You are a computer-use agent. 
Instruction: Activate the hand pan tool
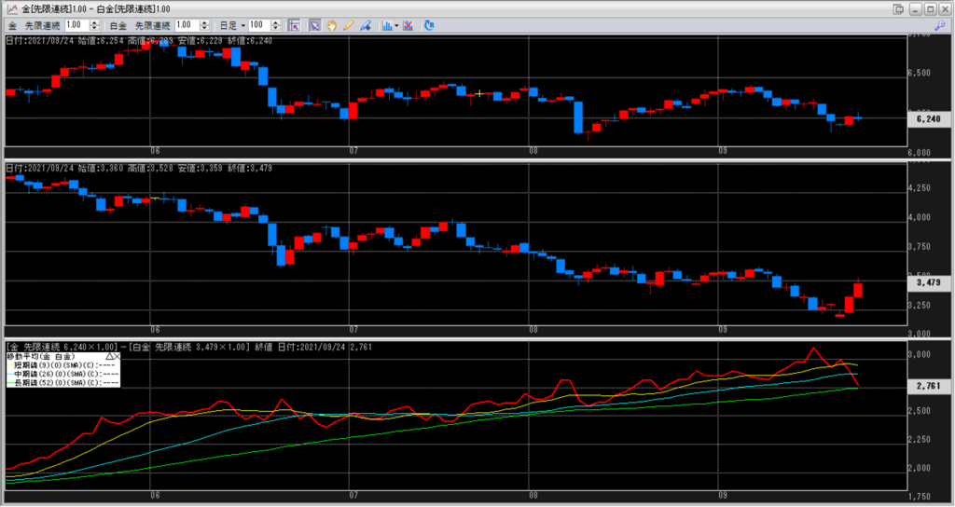(332, 24)
